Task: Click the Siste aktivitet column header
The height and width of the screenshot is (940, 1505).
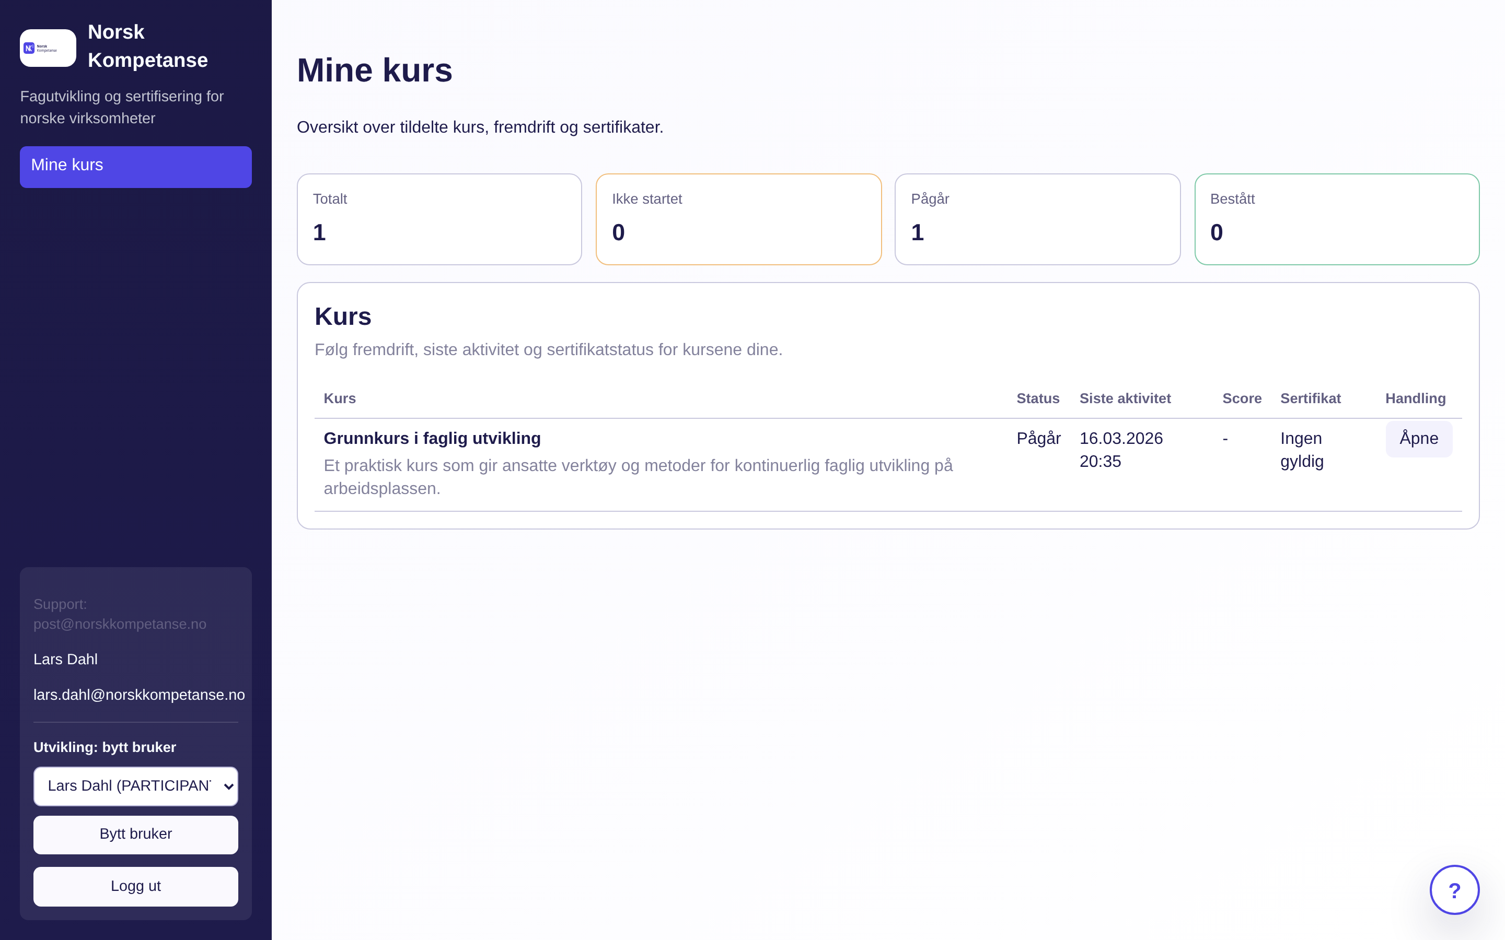Action: 1126,398
